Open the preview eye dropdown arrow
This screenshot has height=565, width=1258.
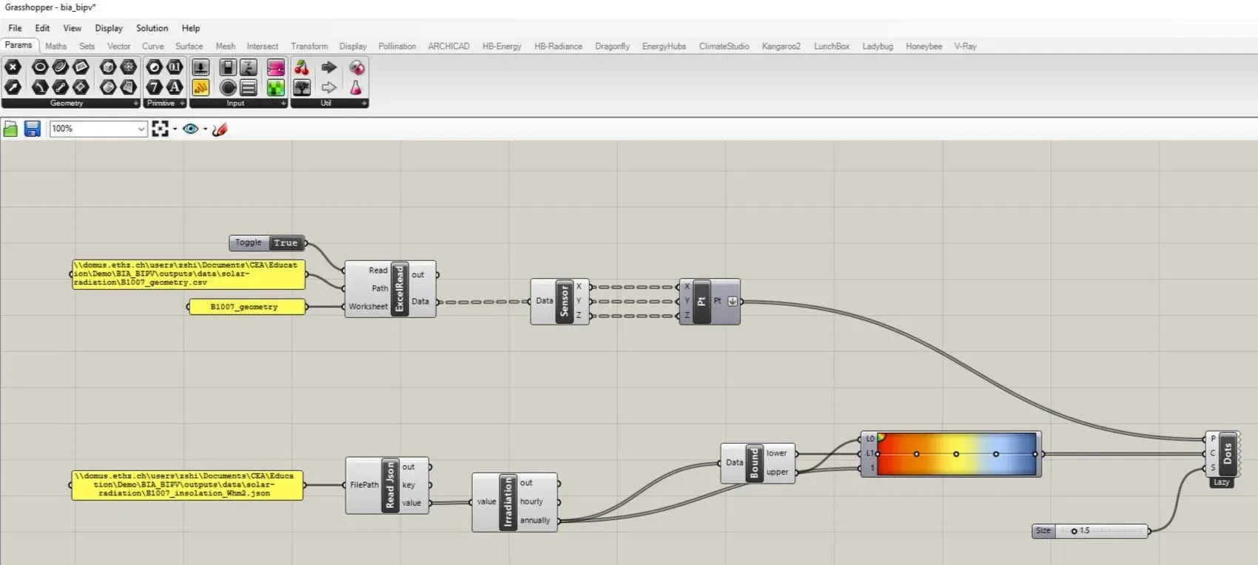[205, 129]
